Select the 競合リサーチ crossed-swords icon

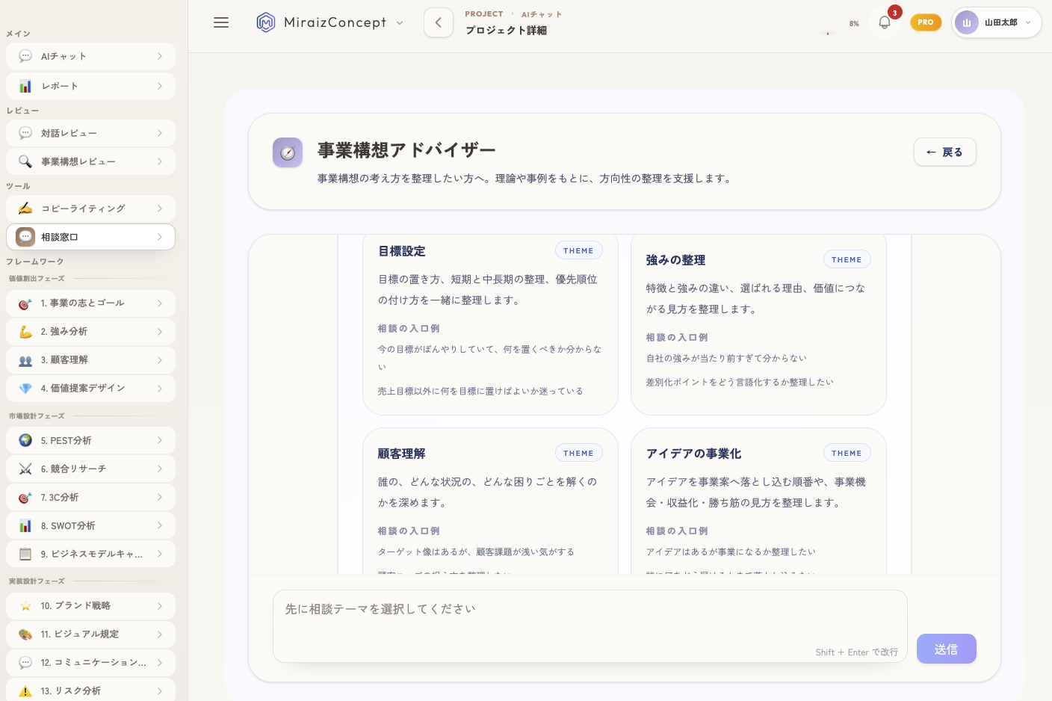[x=25, y=469]
